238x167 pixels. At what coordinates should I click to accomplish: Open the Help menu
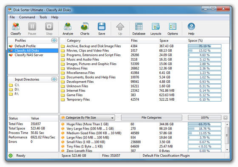(x=55, y=17)
